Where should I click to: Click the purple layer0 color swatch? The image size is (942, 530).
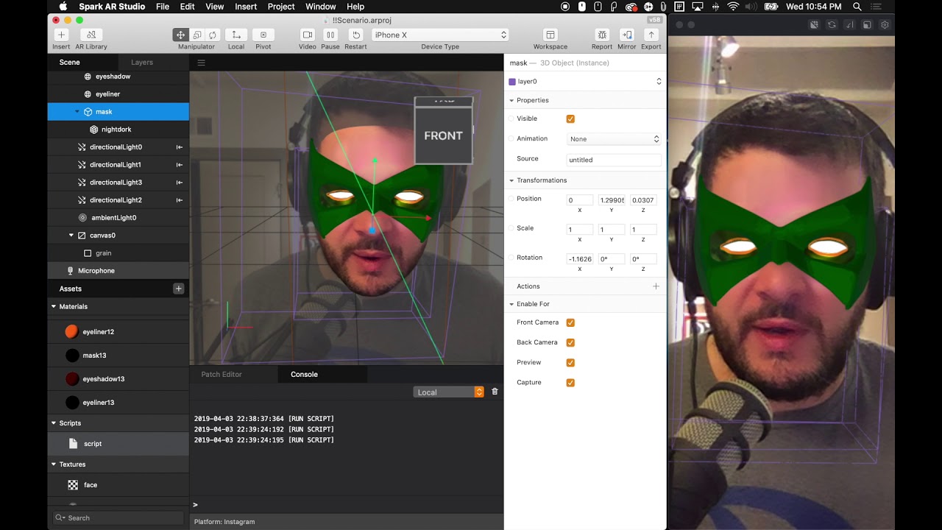tap(512, 82)
